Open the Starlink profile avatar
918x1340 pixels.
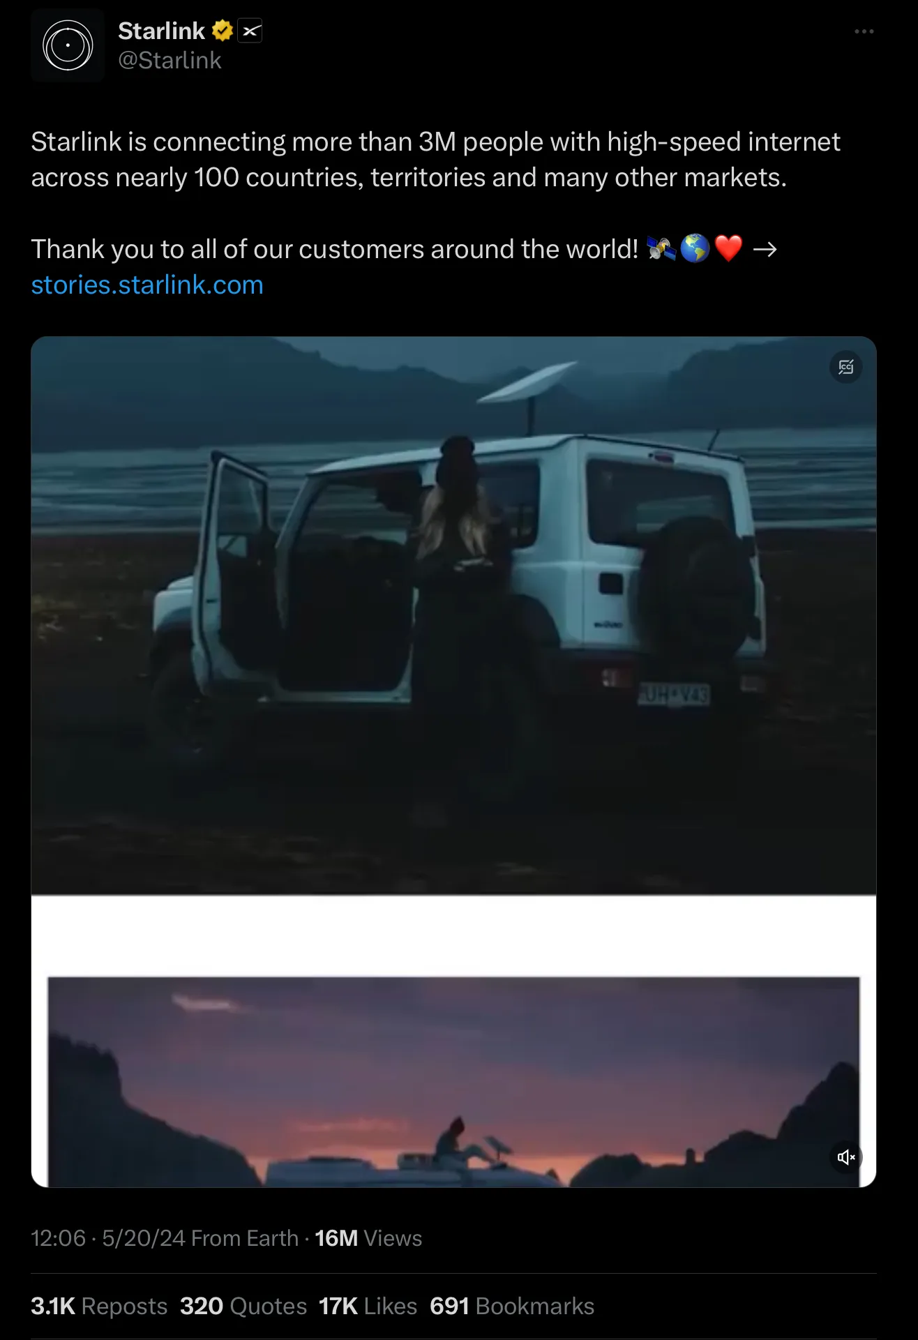[68, 45]
